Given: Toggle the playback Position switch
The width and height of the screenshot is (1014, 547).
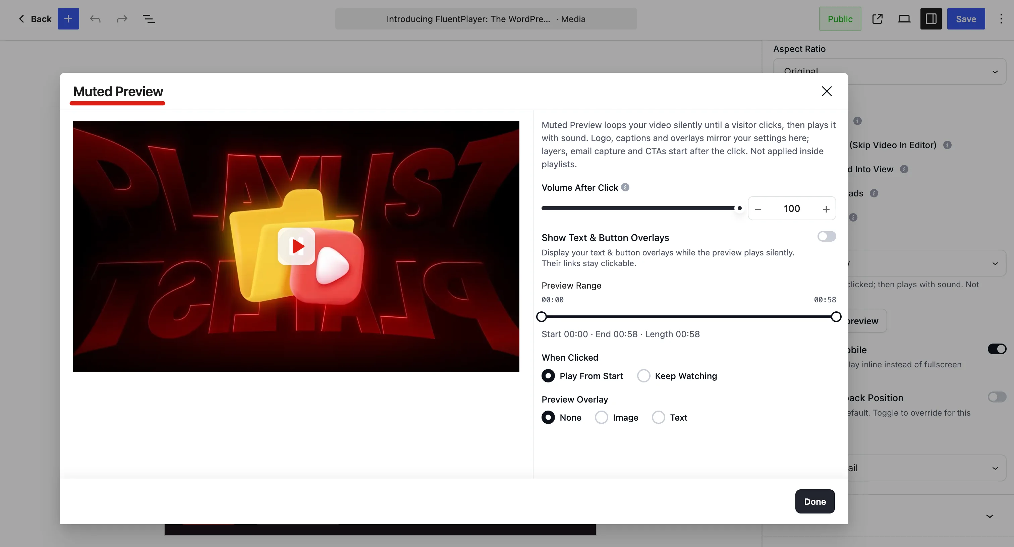Looking at the screenshot, I should [997, 397].
